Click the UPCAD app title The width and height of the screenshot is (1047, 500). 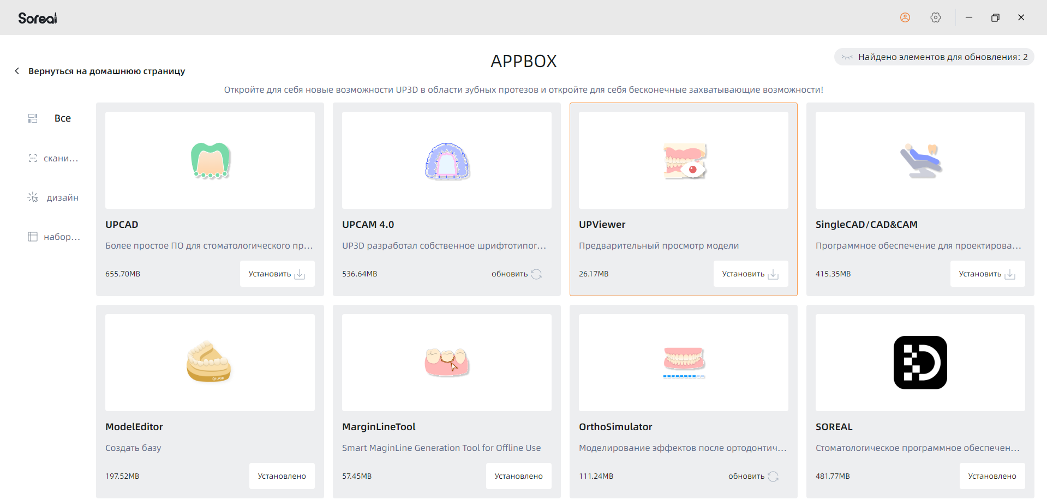click(x=122, y=225)
